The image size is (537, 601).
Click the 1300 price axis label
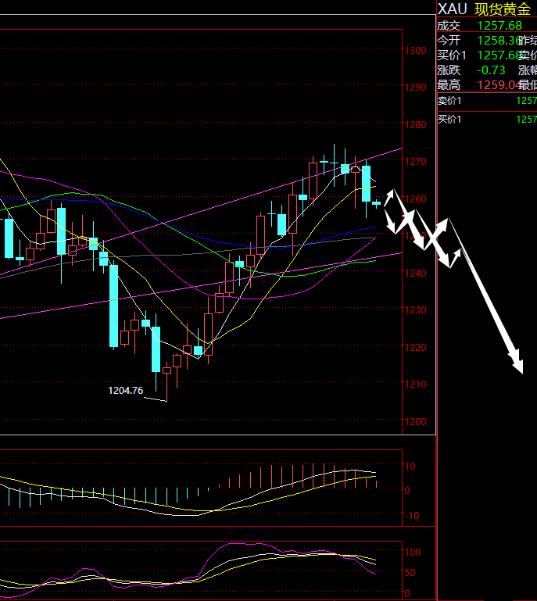(416, 51)
